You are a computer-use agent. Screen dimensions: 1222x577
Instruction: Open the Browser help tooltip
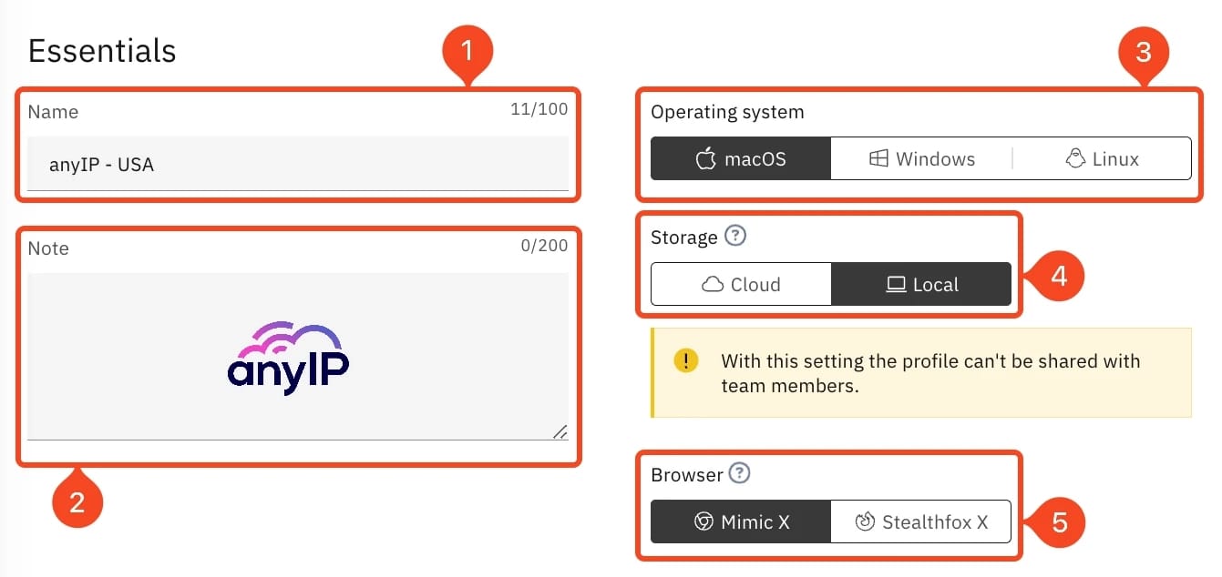pyautogui.click(x=740, y=472)
